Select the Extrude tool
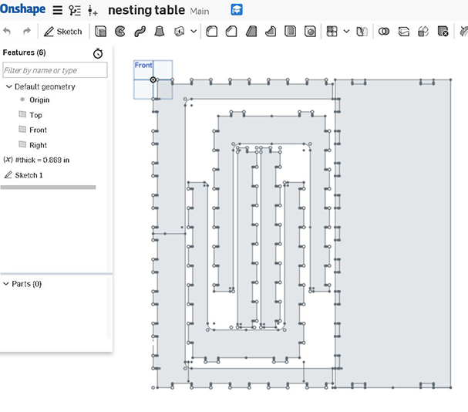Screen dimensions: 468x412 [100, 32]
